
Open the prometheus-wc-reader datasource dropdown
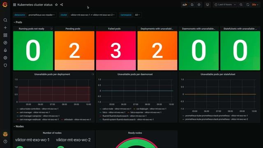[x=42, y=15]
